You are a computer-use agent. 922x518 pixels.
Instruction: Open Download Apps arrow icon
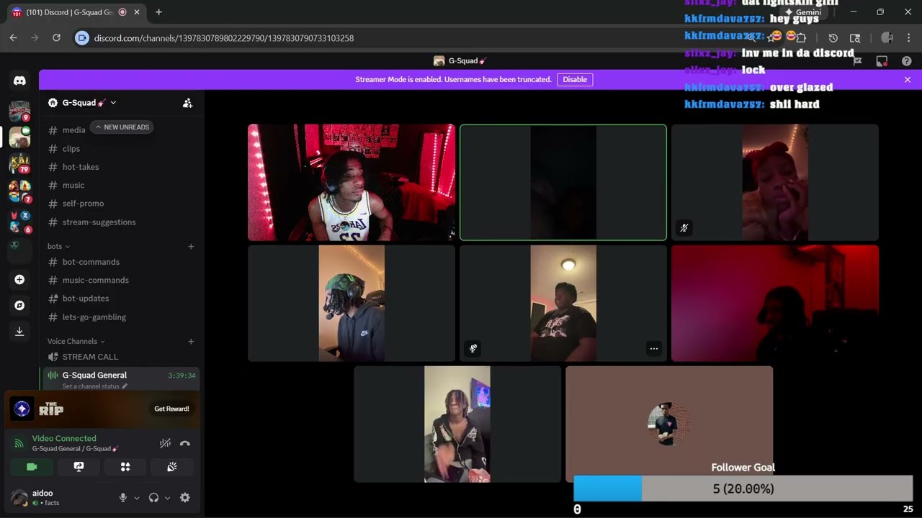point(19,331)
